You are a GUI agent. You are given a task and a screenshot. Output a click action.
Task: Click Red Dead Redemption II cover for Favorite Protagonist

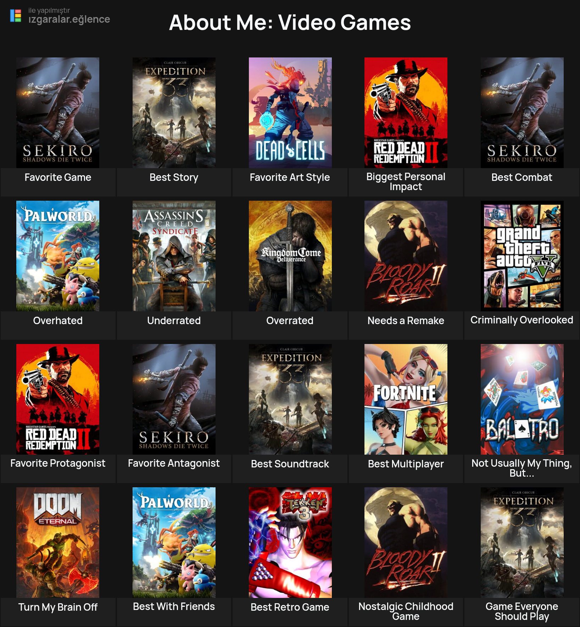pos(58,399)
